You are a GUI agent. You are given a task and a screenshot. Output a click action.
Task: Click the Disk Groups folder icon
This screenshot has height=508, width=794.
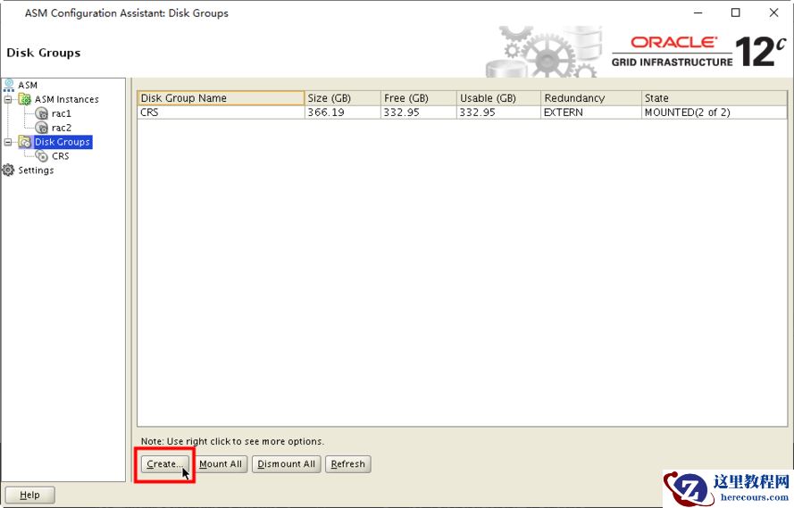25,142
